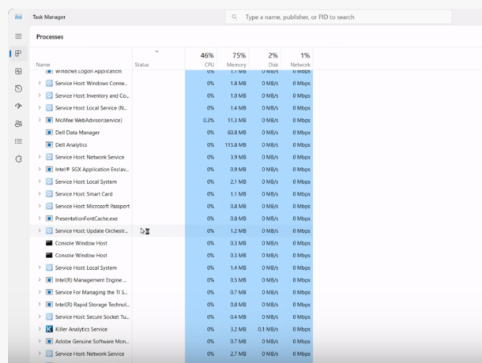Click the Intel SGX Application Enclave icon
This screenshot has height=363, width=482.
pos(49,169)
